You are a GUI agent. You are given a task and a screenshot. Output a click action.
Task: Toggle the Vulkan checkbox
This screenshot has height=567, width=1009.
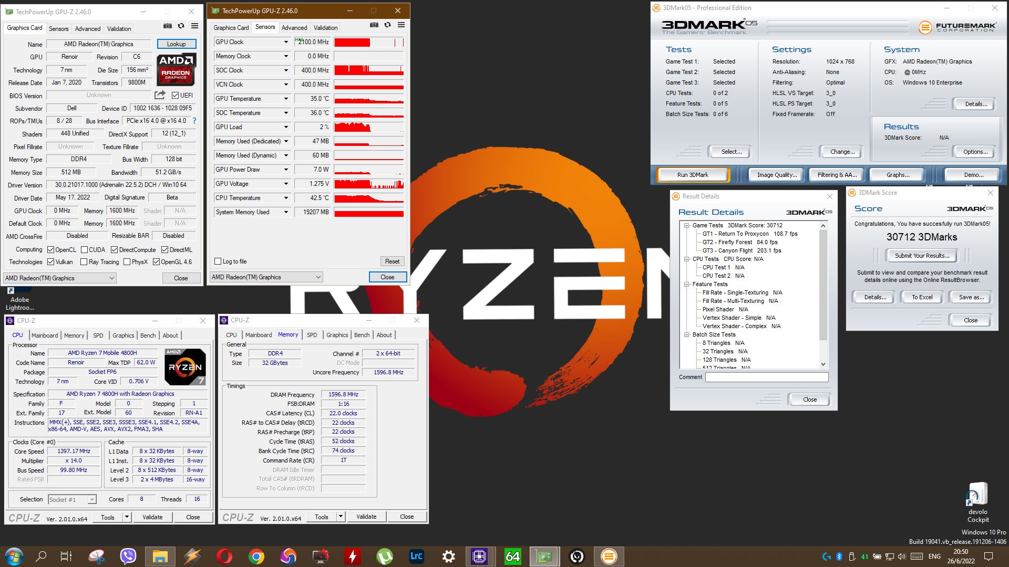(51, 261)
